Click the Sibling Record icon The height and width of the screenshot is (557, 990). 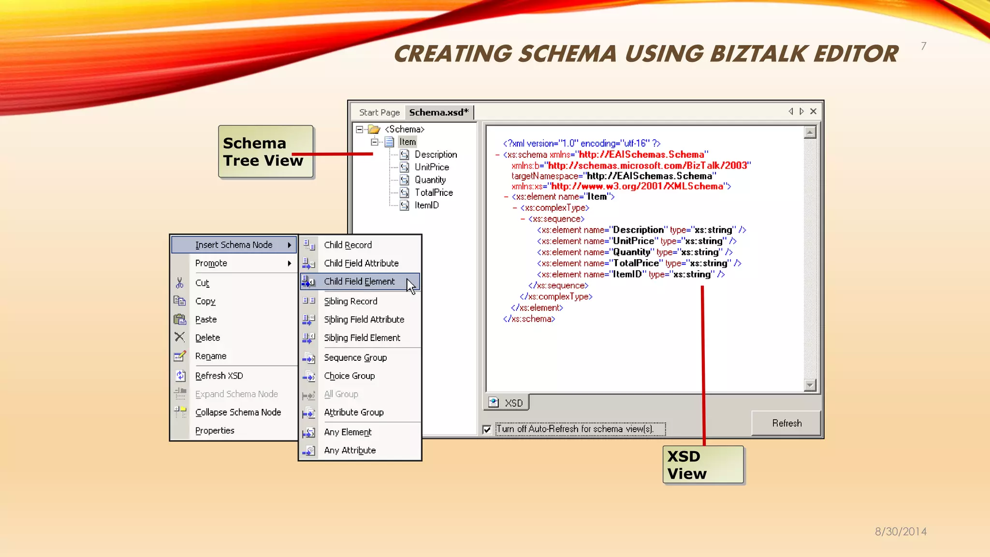click(x=309, y=301)
